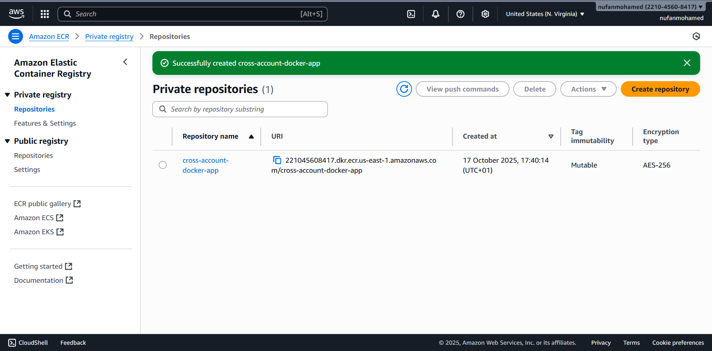
Task: Open ECR public gallery external link
Action: (x=47, y=203)
